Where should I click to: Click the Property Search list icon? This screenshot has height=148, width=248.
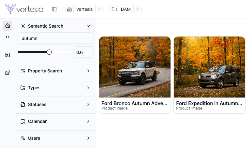coord(23,71)
